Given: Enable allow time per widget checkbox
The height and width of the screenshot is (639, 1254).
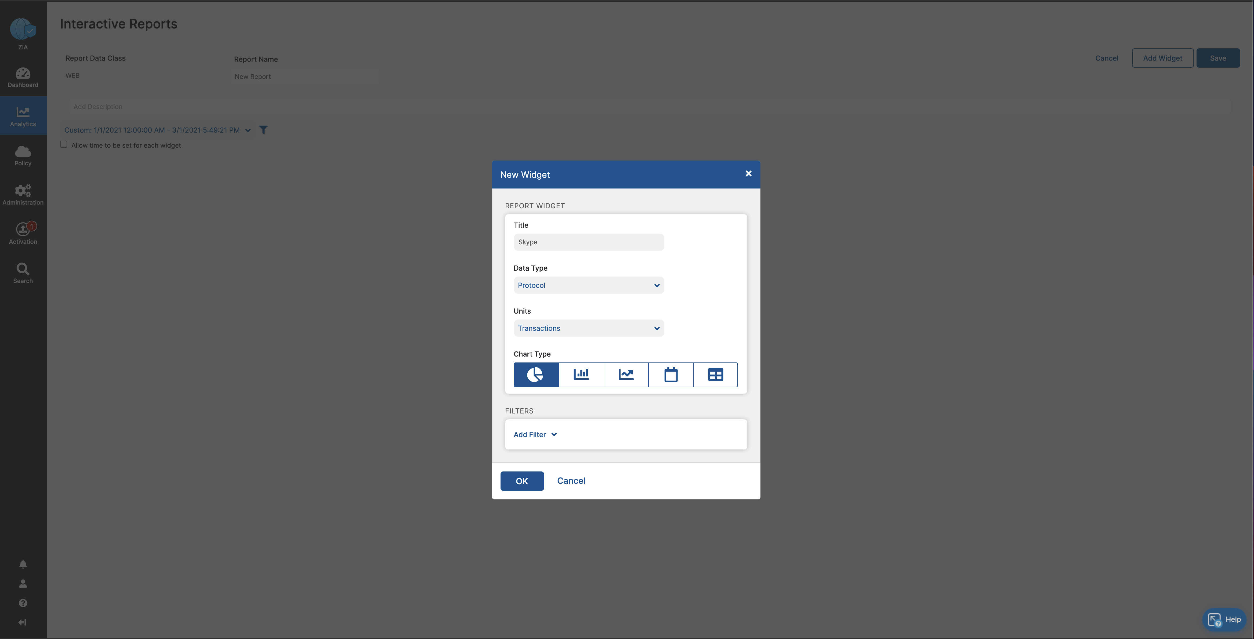Looking at the screenshot, I should 64,144.
